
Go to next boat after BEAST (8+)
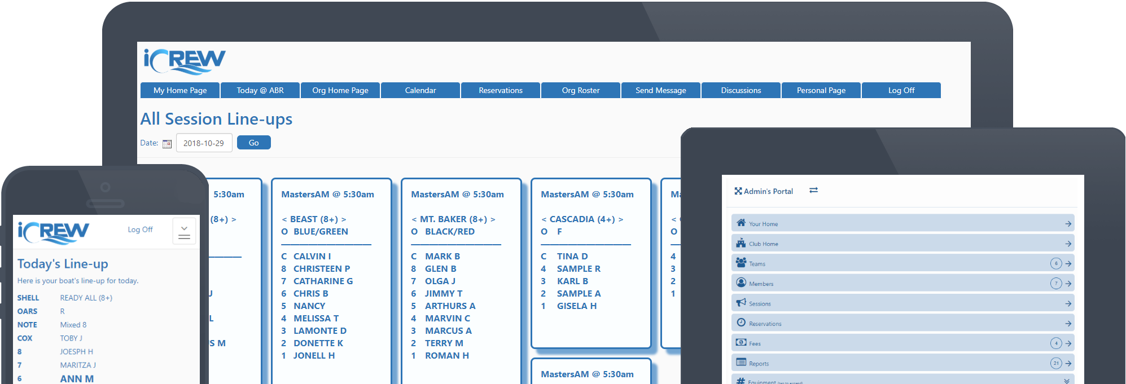click(x=344, y=219)
